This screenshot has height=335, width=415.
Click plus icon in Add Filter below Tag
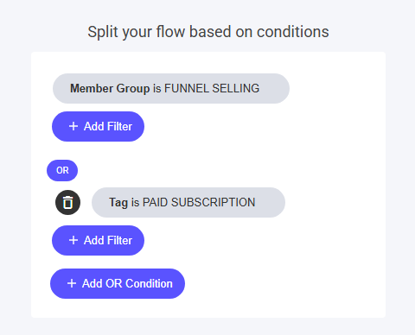coord(73,240)
